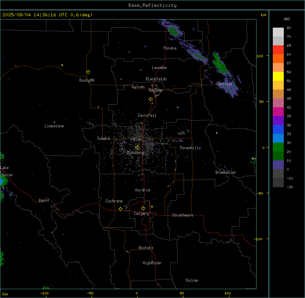Click the Innisfail label
Image resolution: width=305 pixels, height=298 pixels.
(x=147, y=115)
